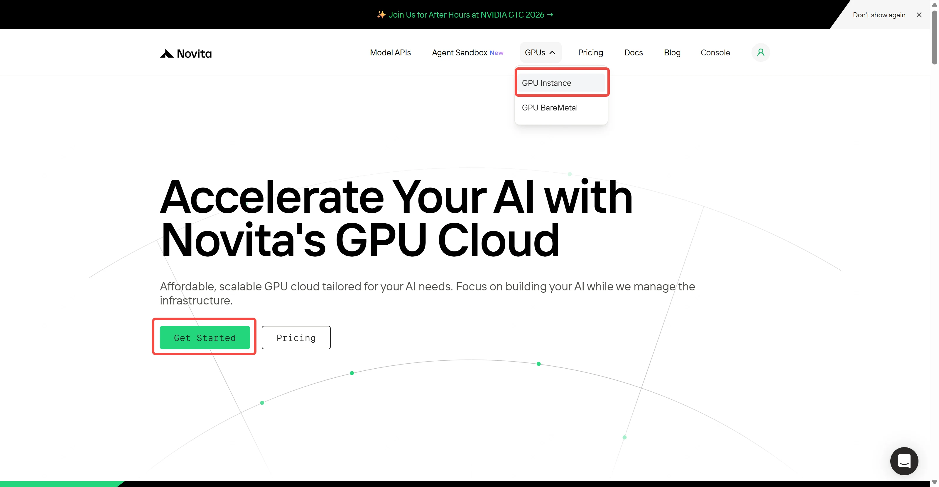The height and width of the screenshot is (487, 939).
Task: Click the scrollbar up arrow
Action: 934,4
